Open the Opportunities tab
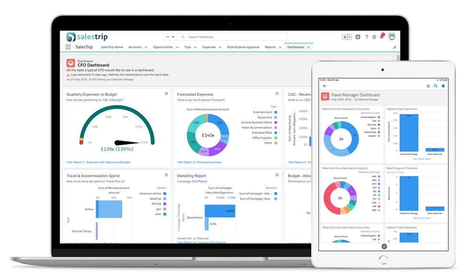 tap(163, 47)
